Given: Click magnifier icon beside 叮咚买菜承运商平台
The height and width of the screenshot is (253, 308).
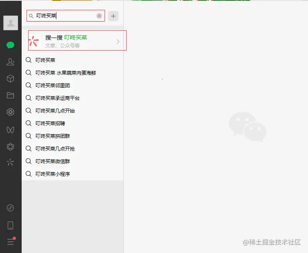Looking at the screenshot, I should click(x=29, y=98).
